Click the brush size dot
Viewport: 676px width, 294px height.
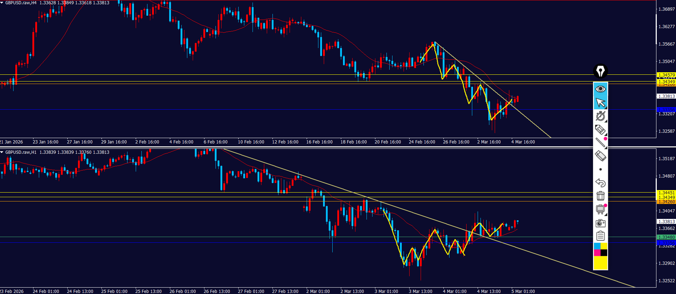click(600, 169)
